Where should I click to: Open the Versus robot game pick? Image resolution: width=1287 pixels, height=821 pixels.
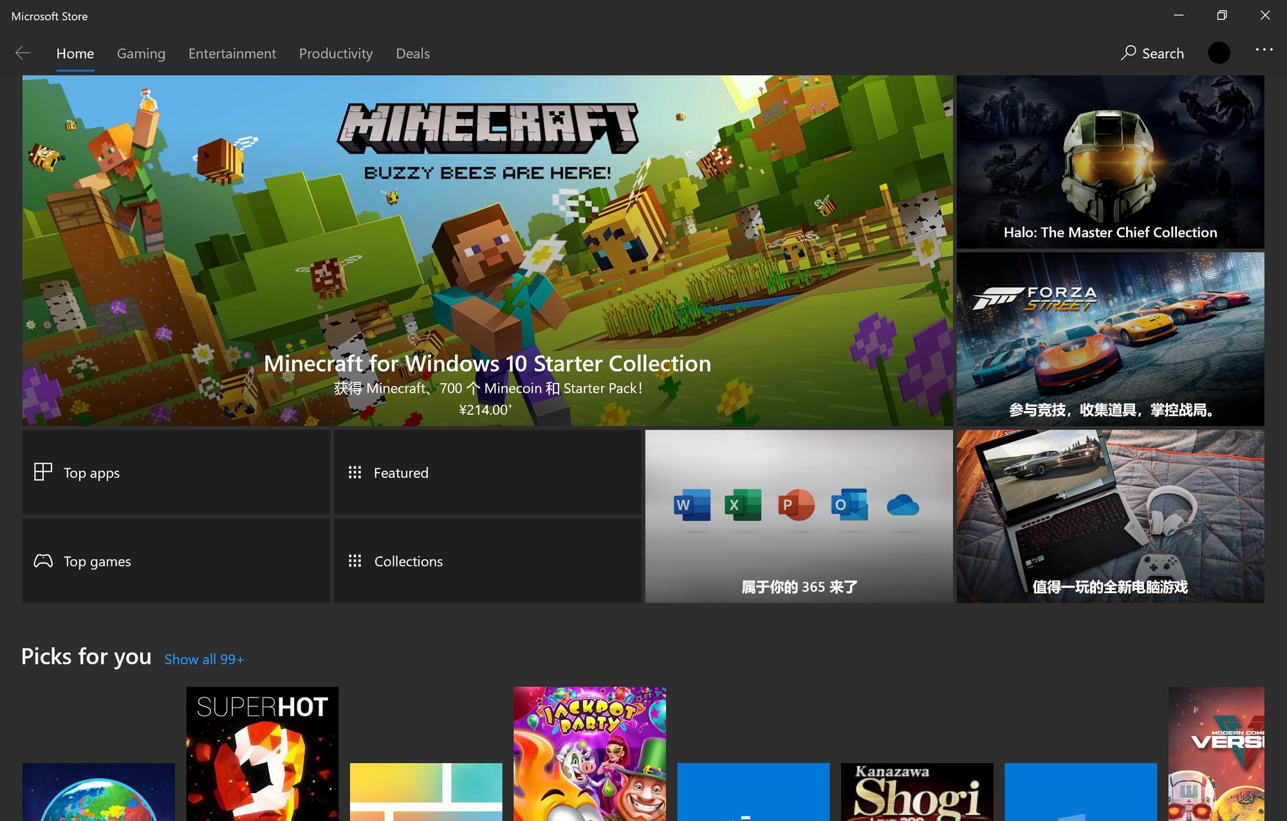click(1216, 754)
